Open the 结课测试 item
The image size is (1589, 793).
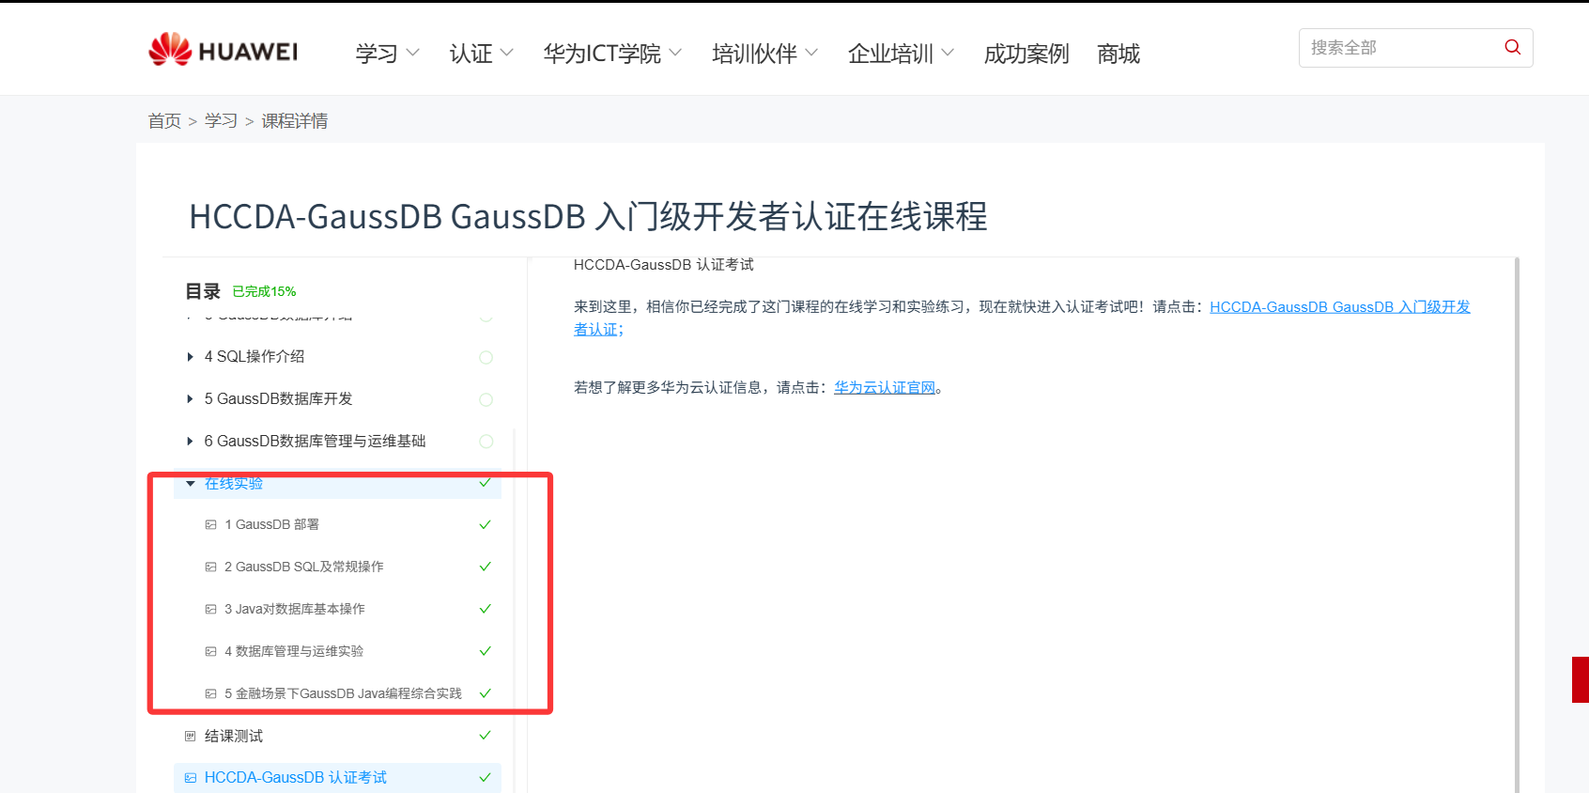(234, 736)
